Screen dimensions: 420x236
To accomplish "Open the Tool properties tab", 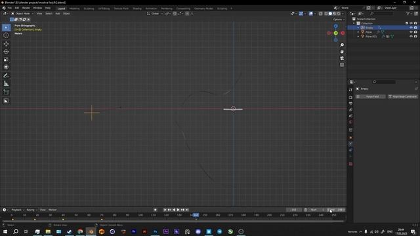I will tap(350, 90).
